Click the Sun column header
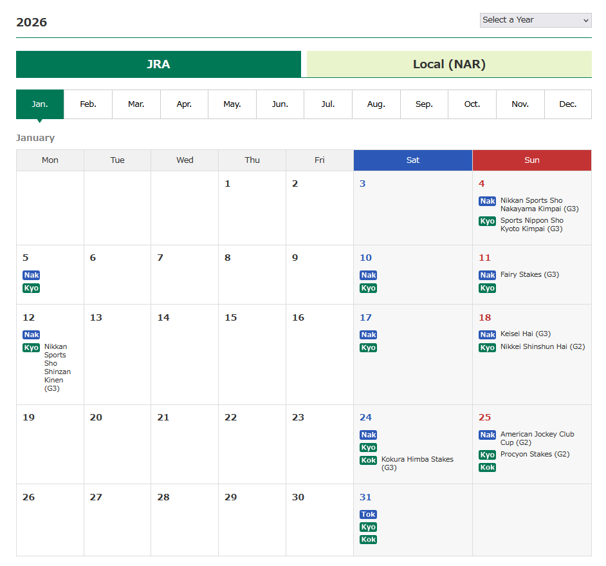Screen dimensions: 606x566 (532, 160)
